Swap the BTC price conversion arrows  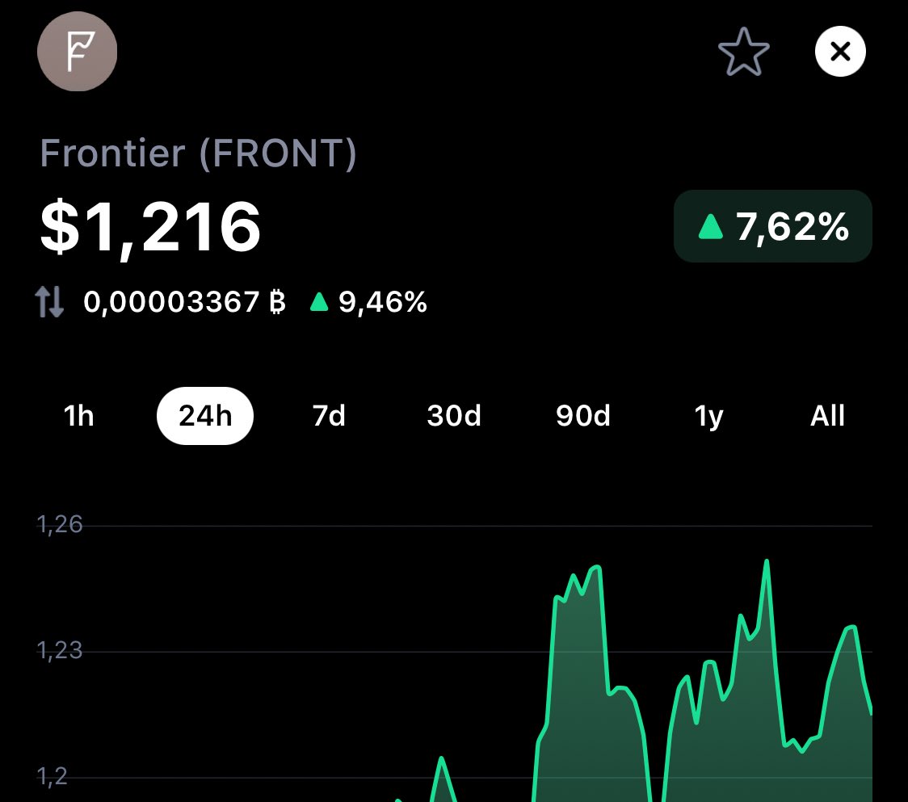pos(49,302)
